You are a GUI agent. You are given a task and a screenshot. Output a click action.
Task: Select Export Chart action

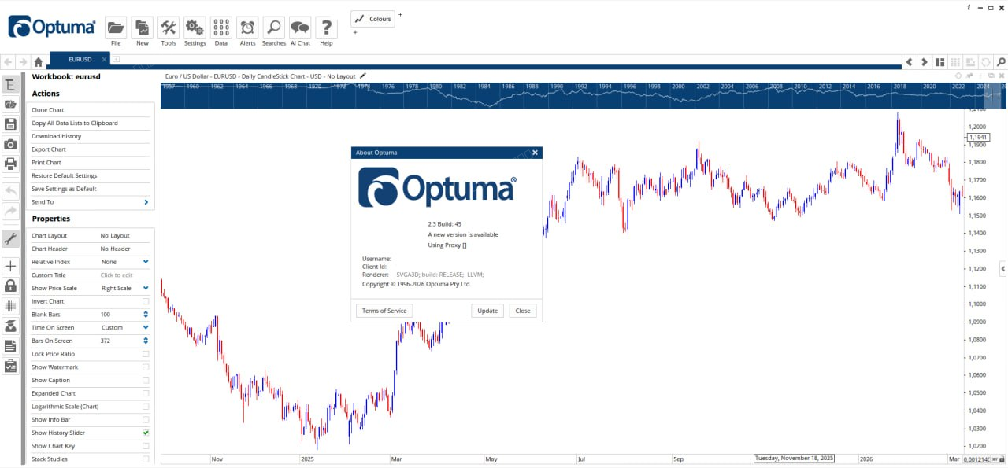pos(49,149)
